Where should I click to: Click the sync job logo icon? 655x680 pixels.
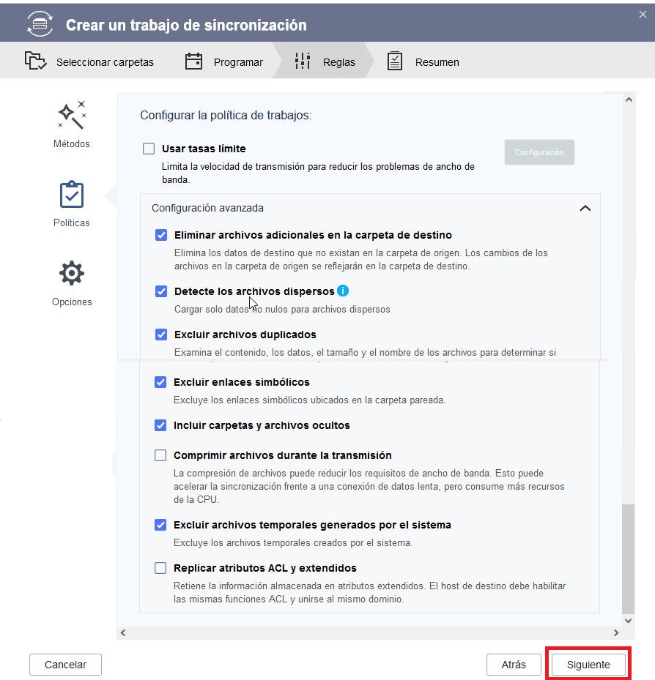[x=40, y=23]
